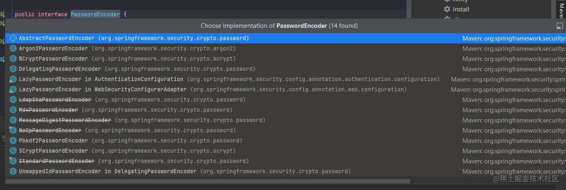Click the implemented-interface gutter icon beside PasswordEncoder declaration
The width and height of the screenshot is (566, 190).
click(2, 14)
